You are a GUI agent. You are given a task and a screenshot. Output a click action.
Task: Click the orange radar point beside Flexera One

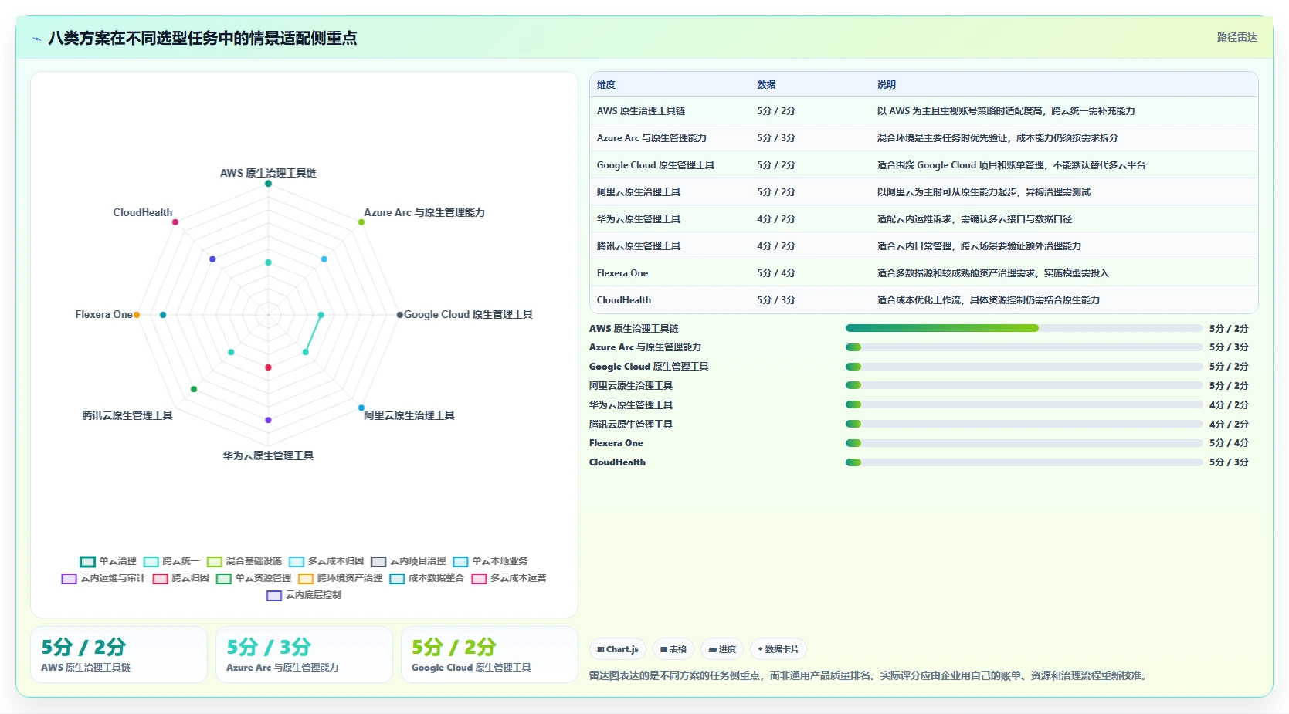[x=137, y=315]
